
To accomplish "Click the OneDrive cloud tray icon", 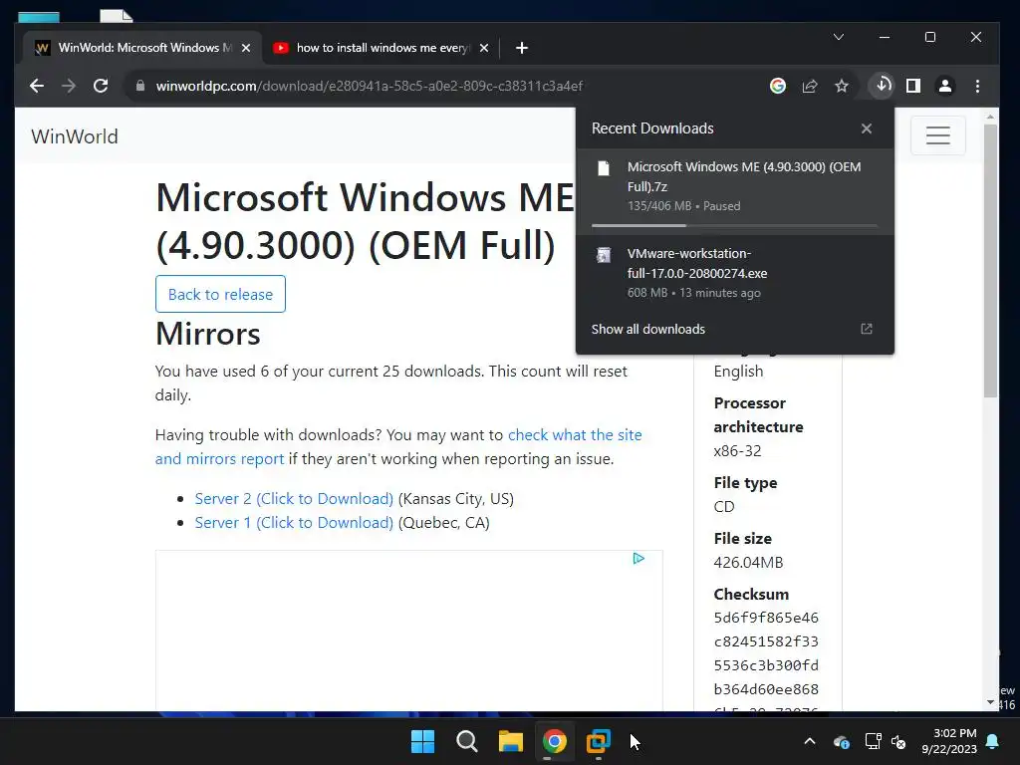I will (x=841, y=741).
